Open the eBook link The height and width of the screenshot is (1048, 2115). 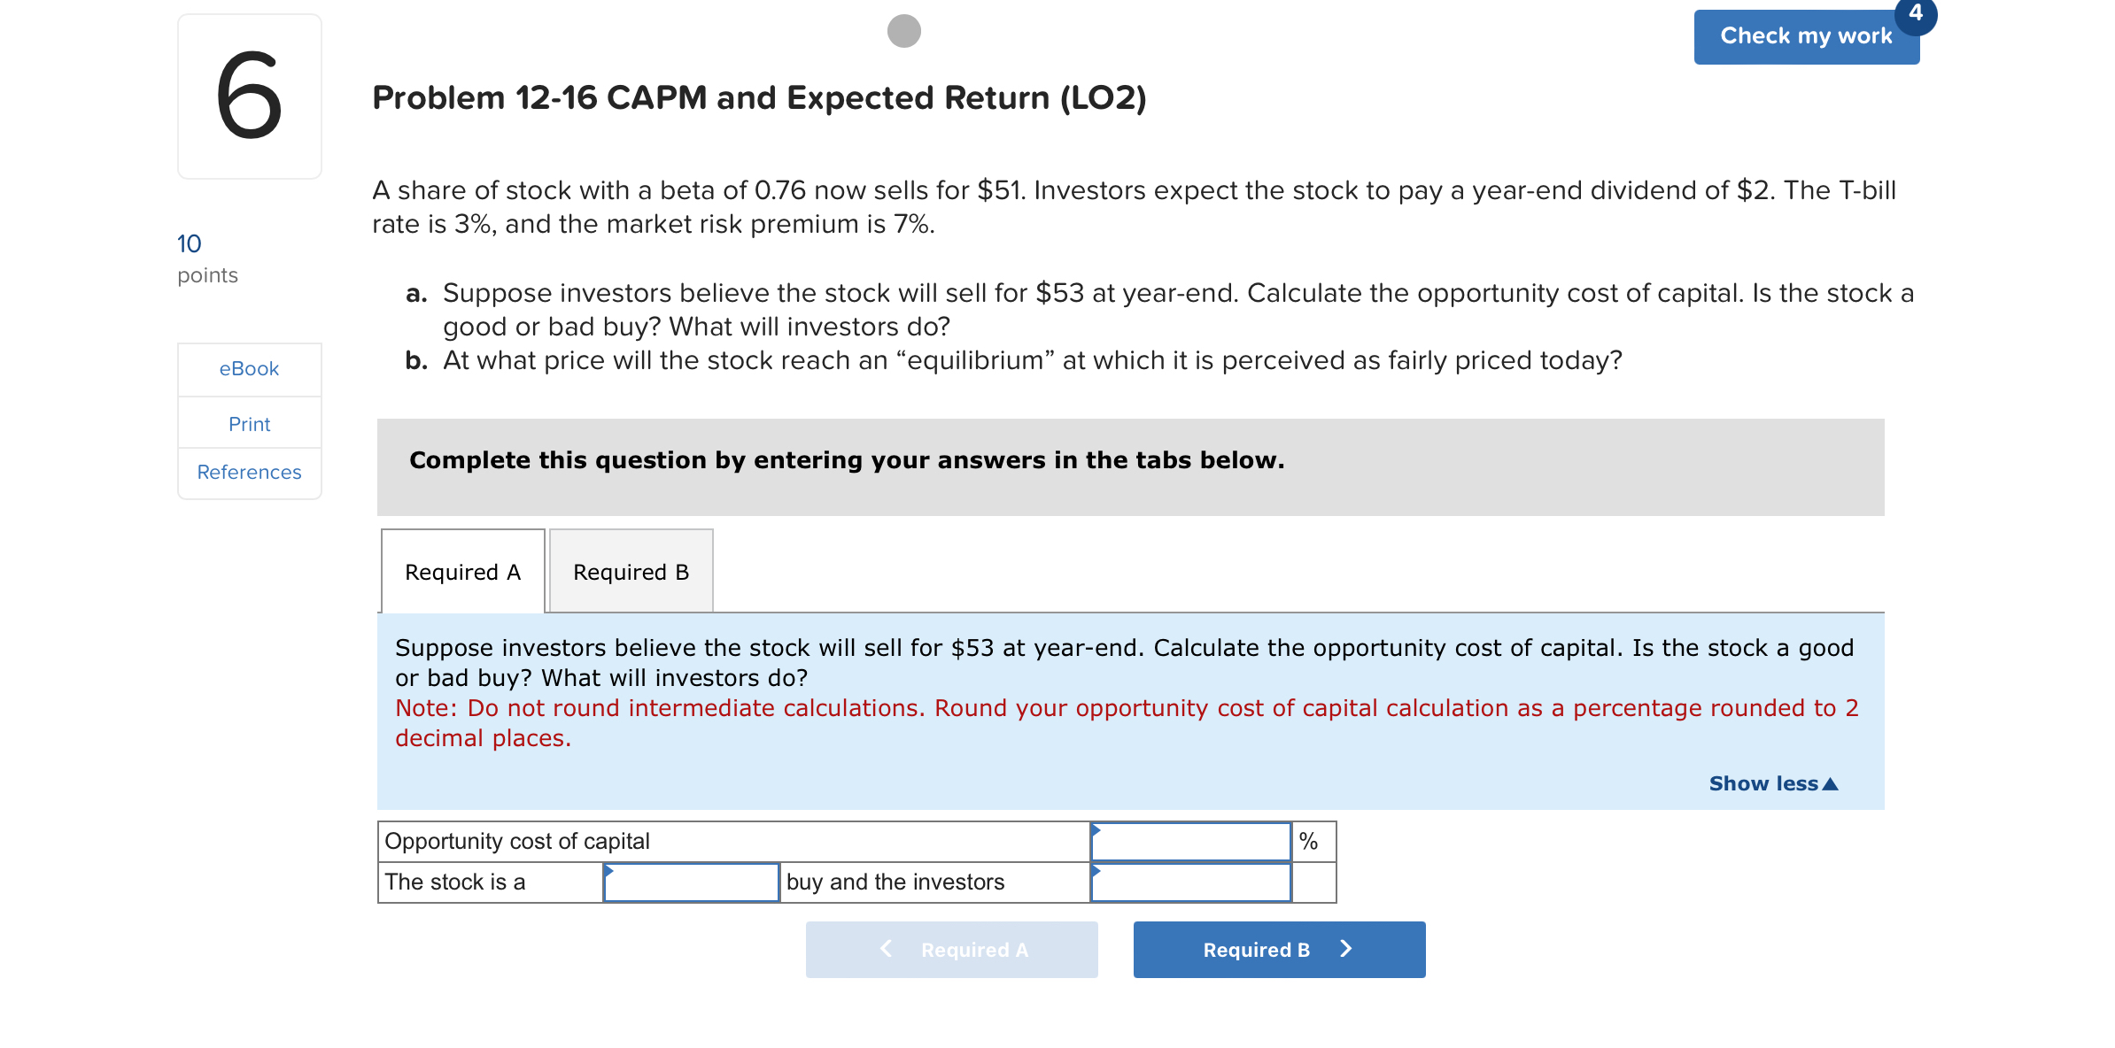249,369
